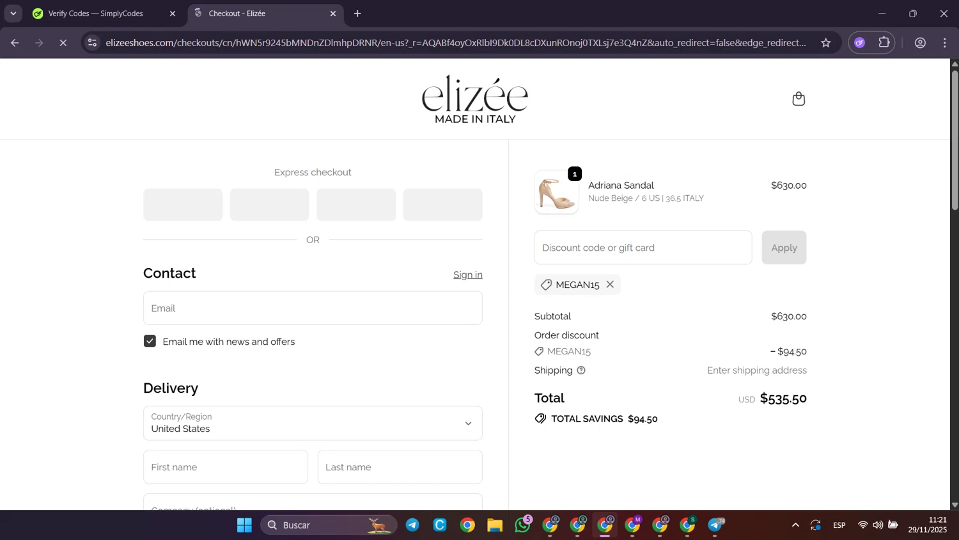The height and width of the screenshot is (540, 959).
Task: Uncheck Email me with news and offers
Action: coord(150,341)
